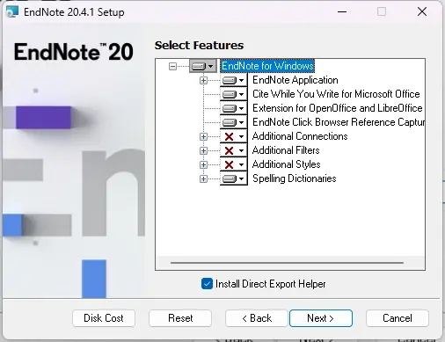Open the EndNote Application feature drive icon

tap(233, 80)
